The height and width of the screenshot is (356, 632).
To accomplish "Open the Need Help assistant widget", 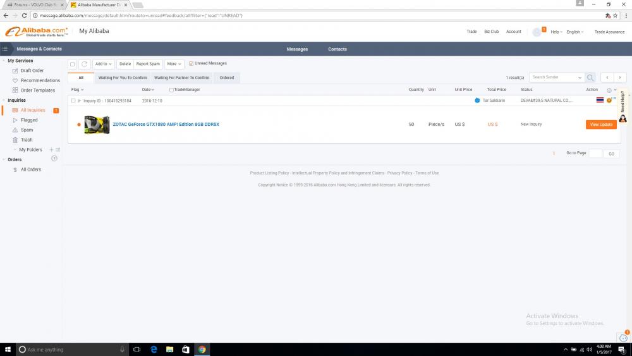I will (623, 106).
